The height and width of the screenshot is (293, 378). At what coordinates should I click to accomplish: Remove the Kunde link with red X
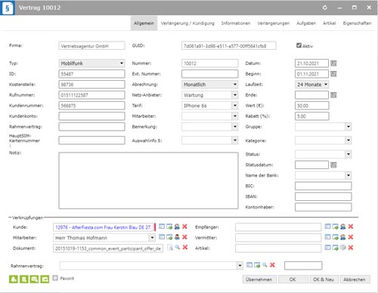coord(184,227)
